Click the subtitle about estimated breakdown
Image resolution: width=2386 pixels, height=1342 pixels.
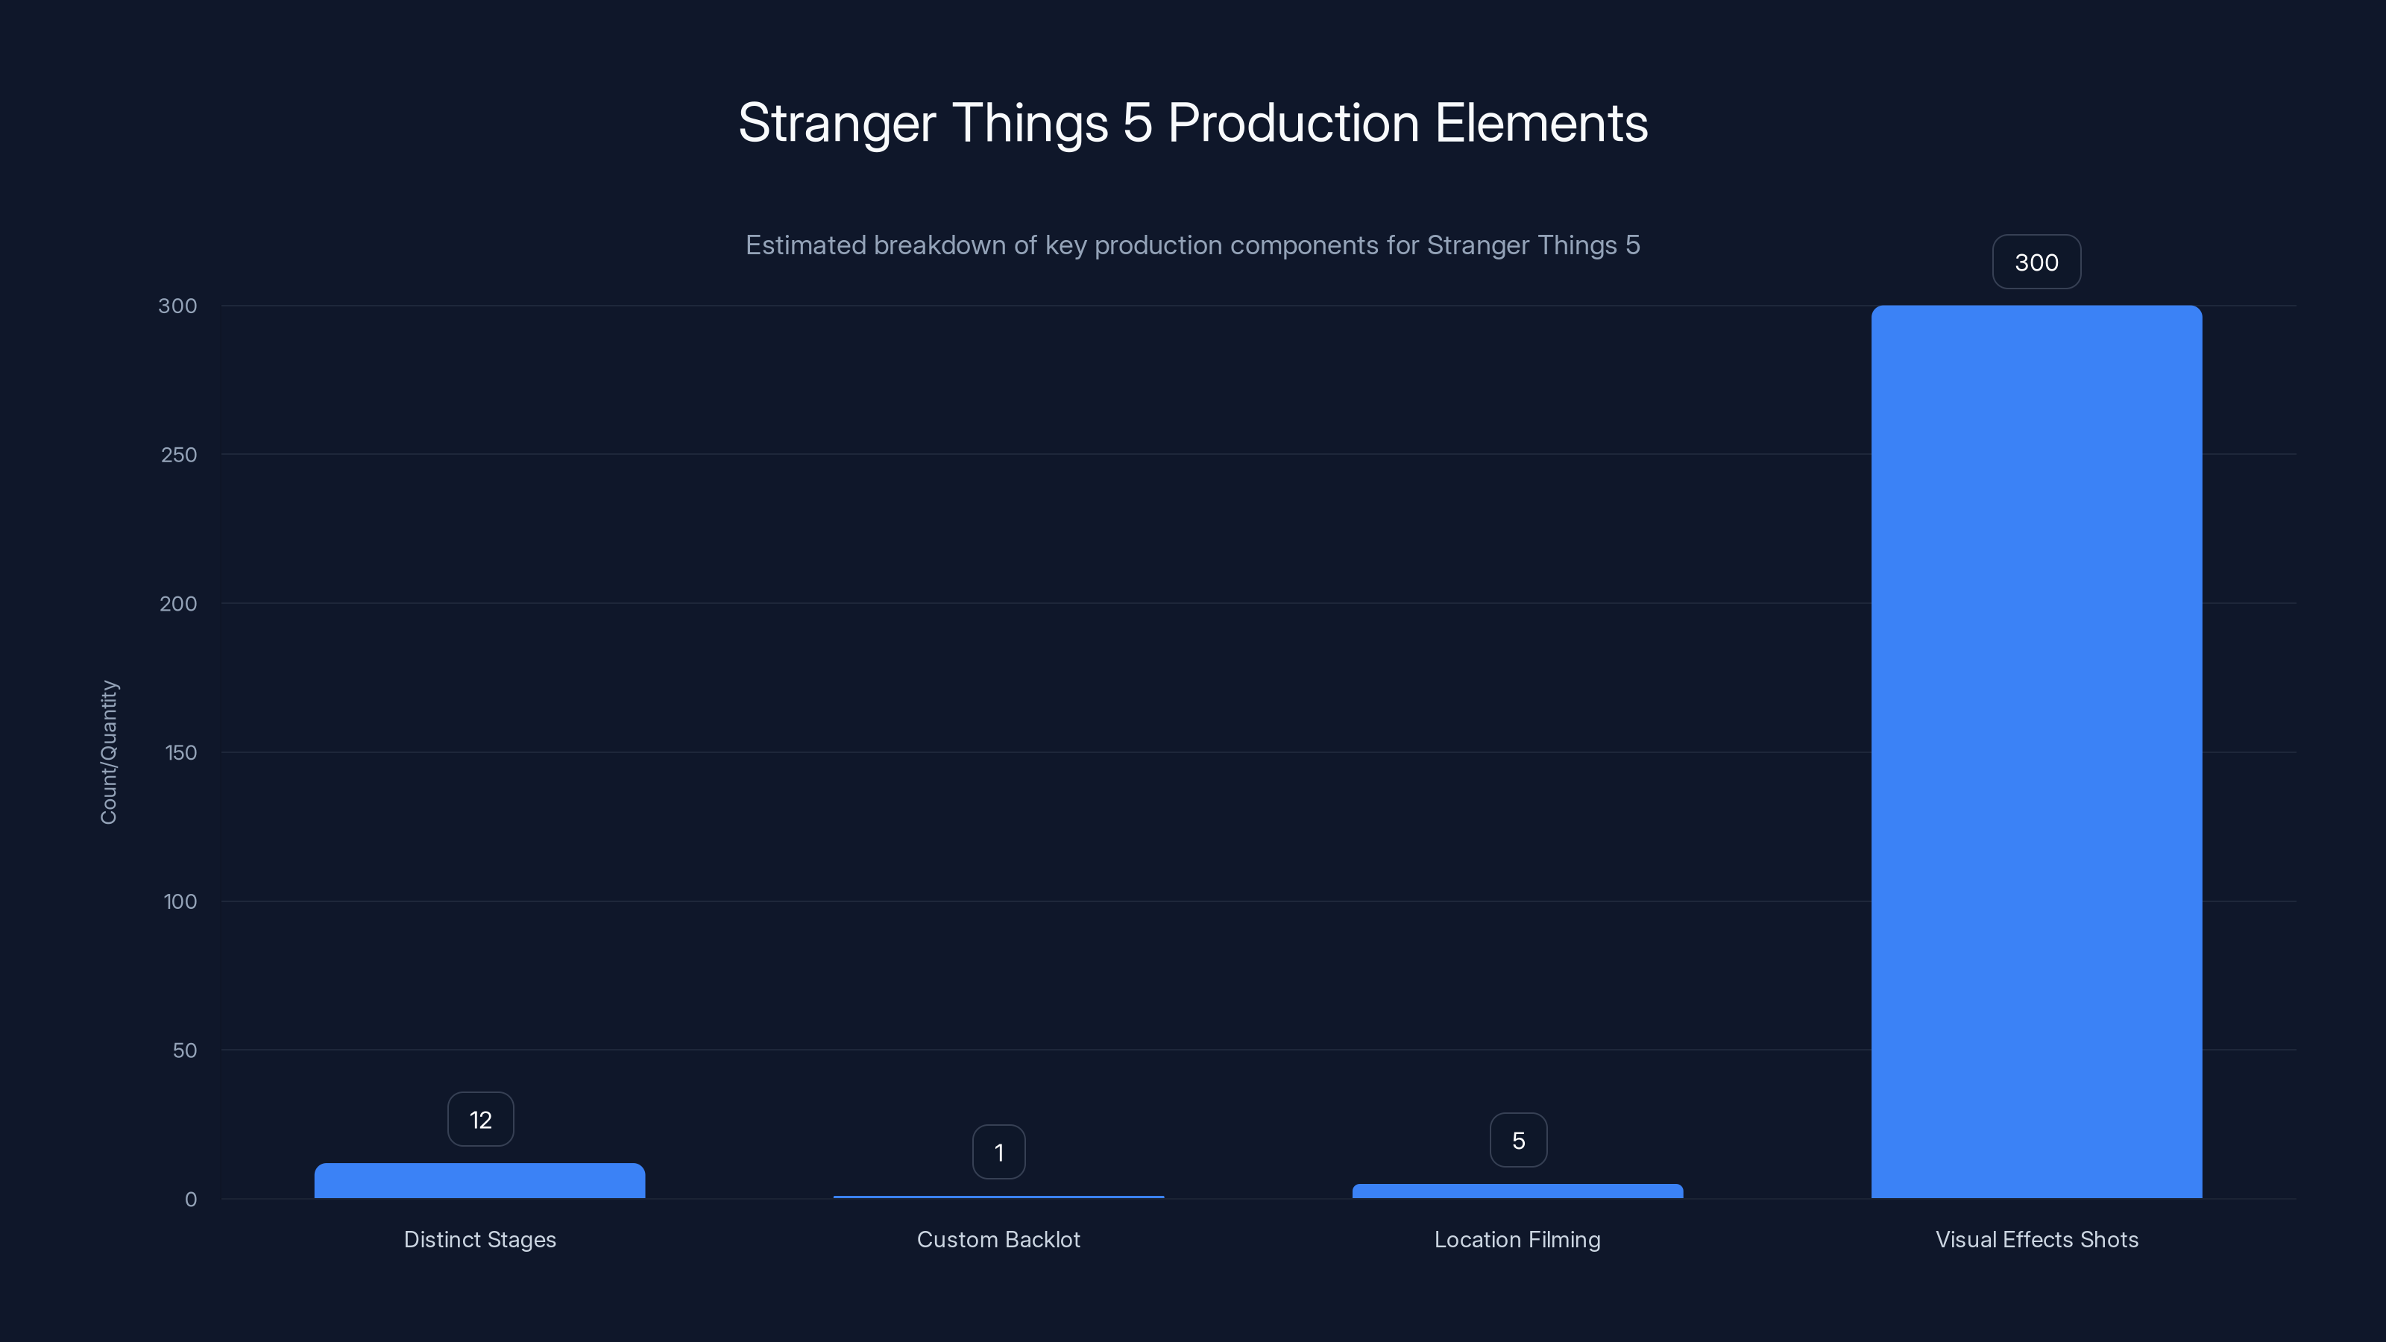click(x=1193, y=245)
